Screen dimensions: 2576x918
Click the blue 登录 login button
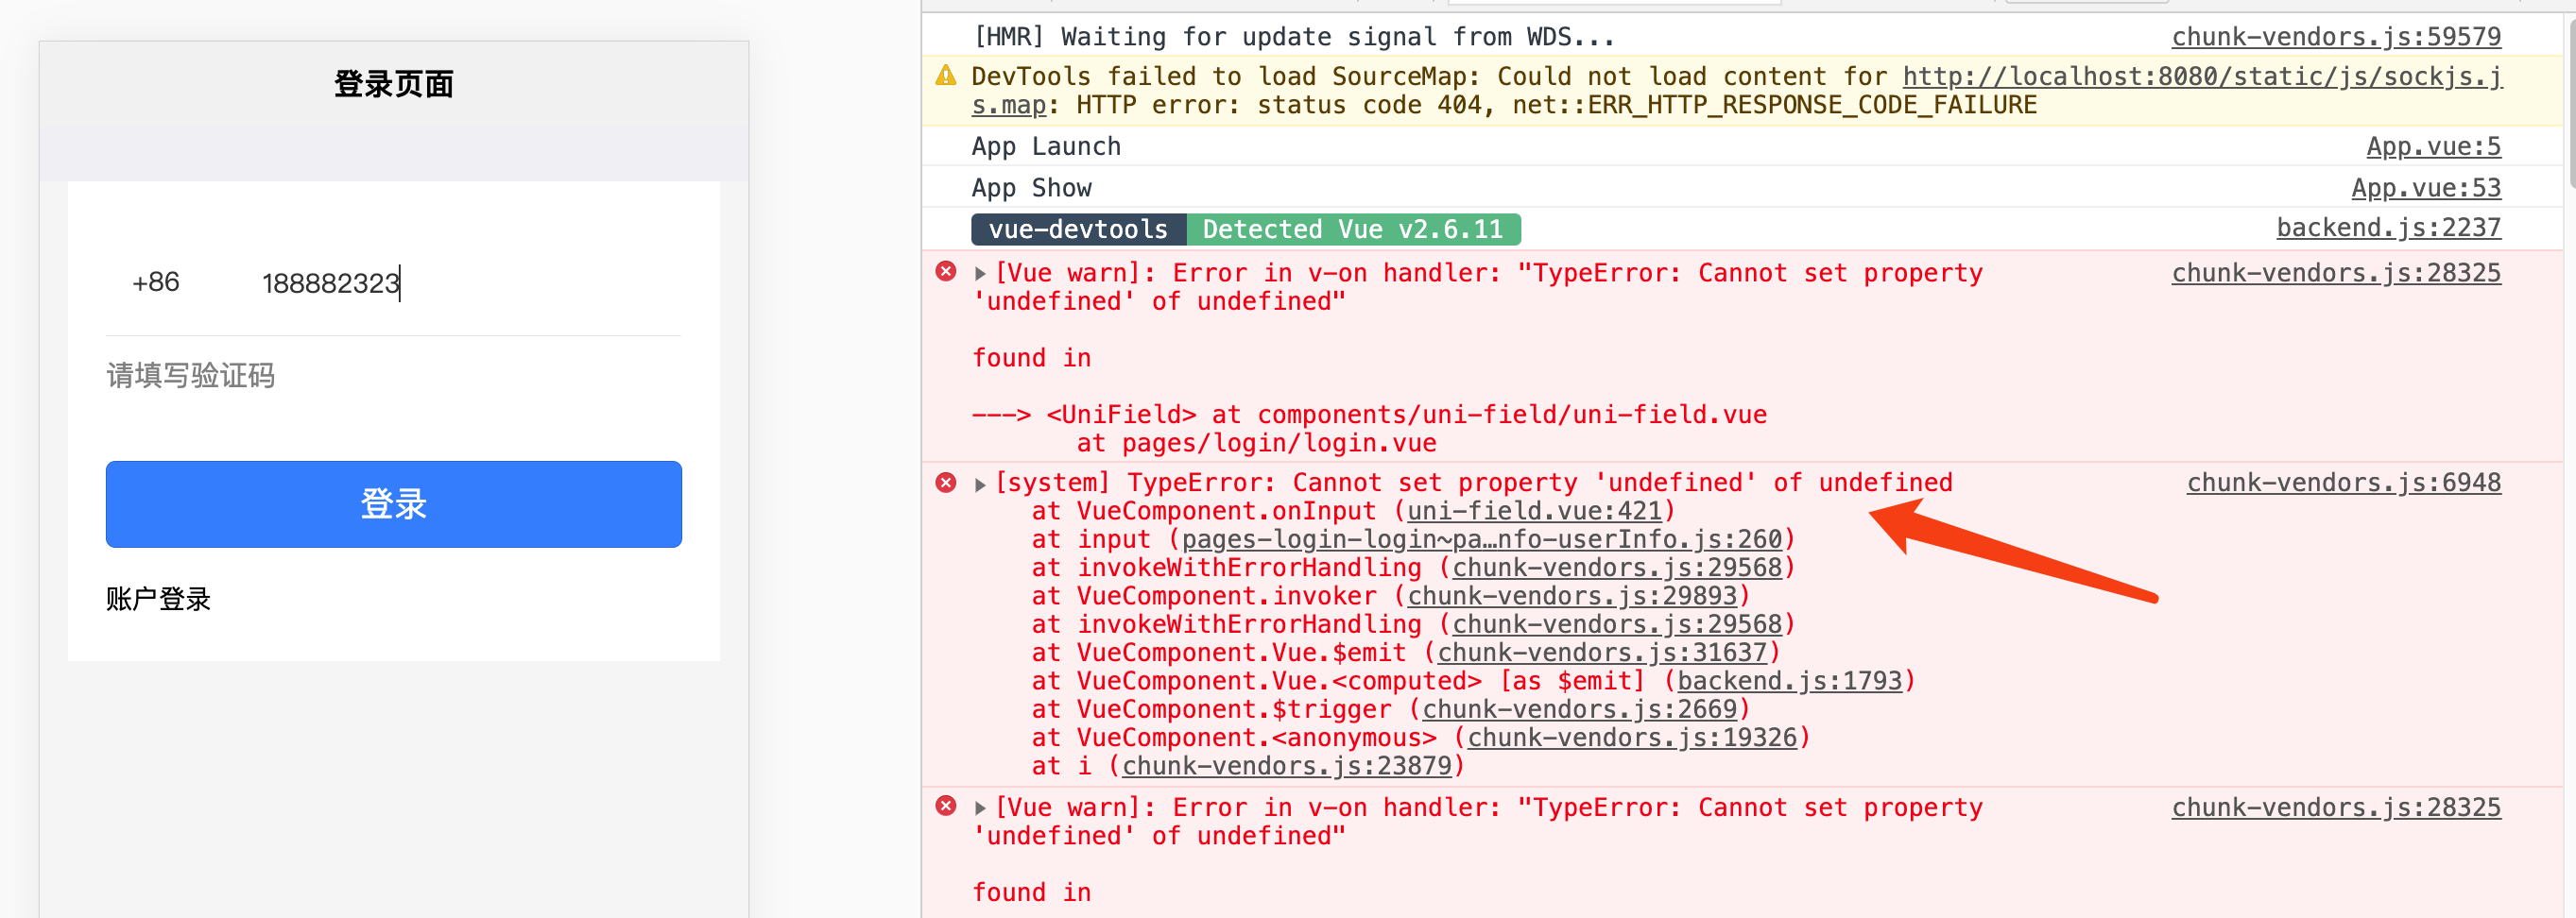393,504
